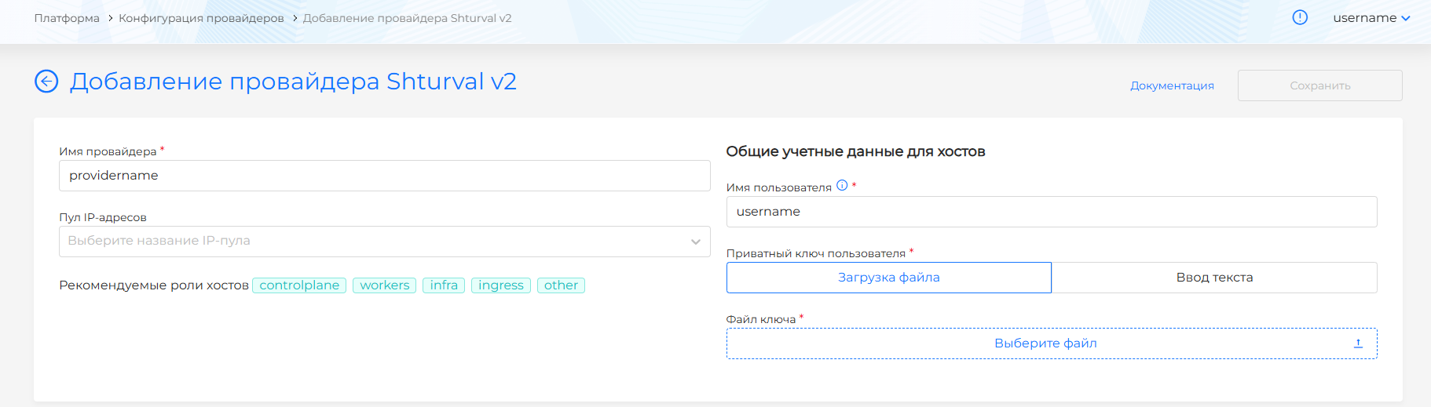Click the infra role tag

click(x=444, y=285)
